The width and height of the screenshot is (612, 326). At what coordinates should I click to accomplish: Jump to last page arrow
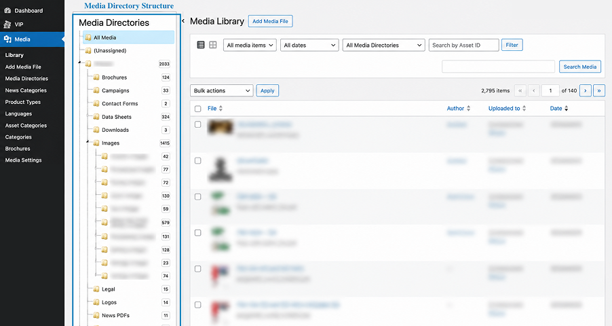598,91
